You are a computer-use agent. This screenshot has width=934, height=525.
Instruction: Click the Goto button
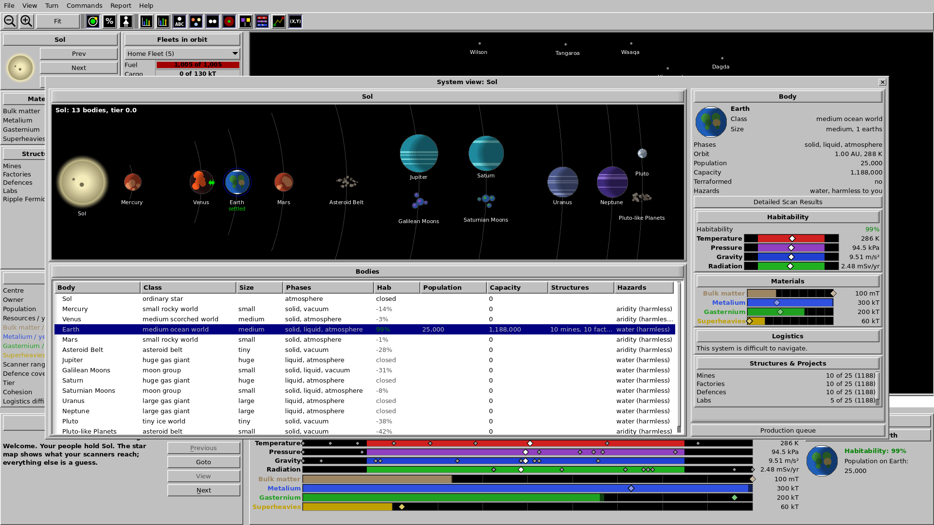point(204,462)
